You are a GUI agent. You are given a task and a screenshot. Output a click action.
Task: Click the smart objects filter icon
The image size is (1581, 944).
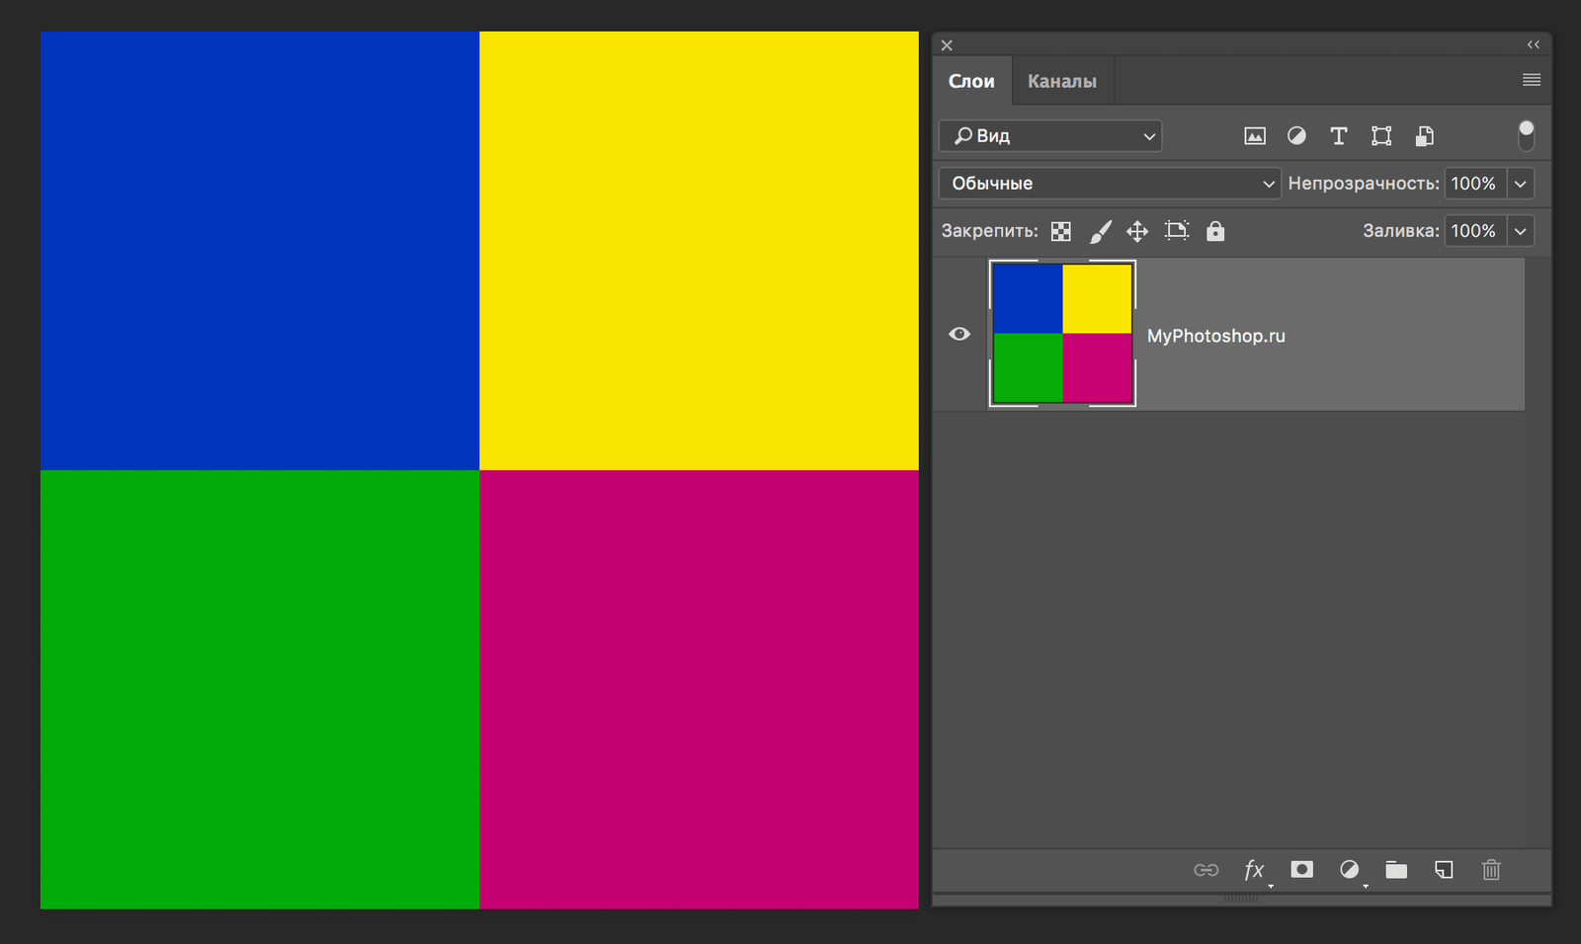click(x=1423, y=136)
